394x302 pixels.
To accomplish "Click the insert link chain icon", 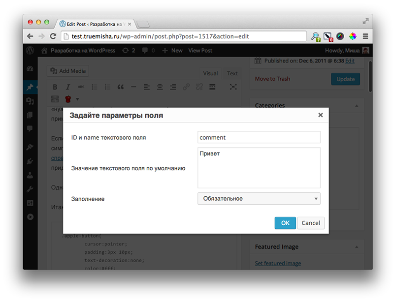I will coord(186,87).
